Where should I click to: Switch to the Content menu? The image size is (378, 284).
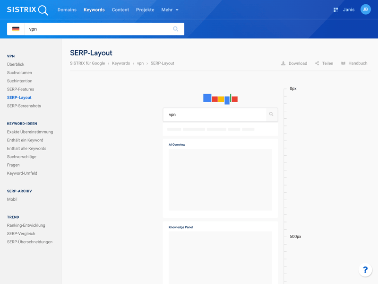pos(120,10)
